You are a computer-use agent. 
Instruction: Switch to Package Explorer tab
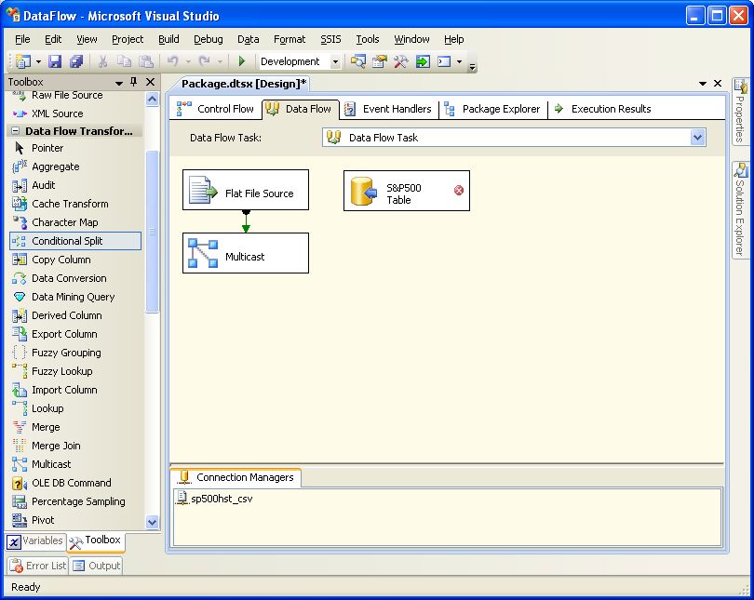492,109
